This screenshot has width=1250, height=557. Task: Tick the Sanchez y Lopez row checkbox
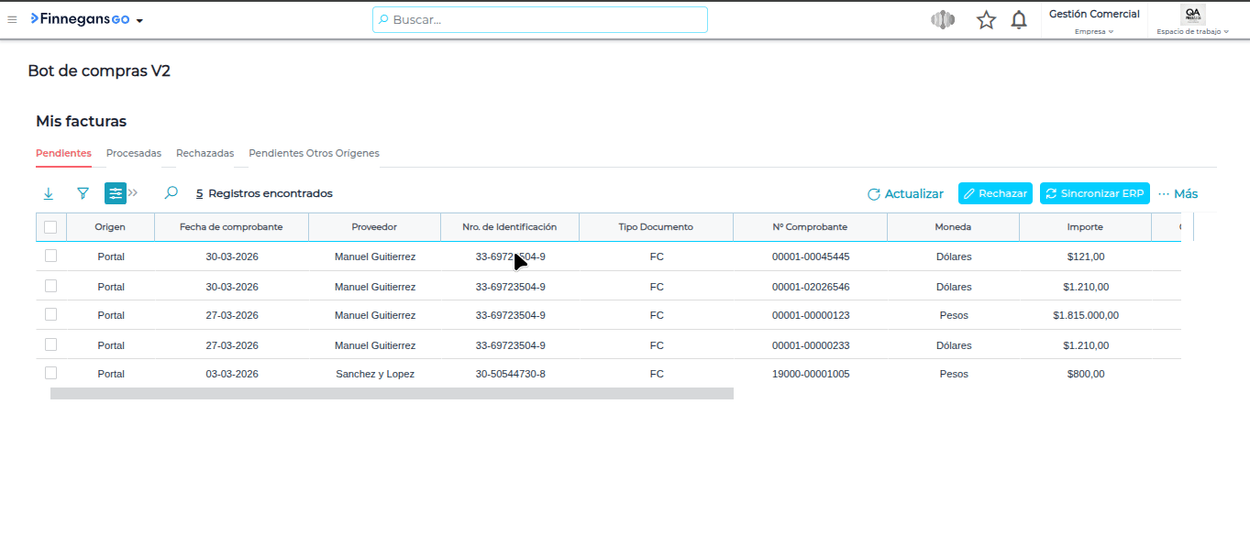coord(50,373)
